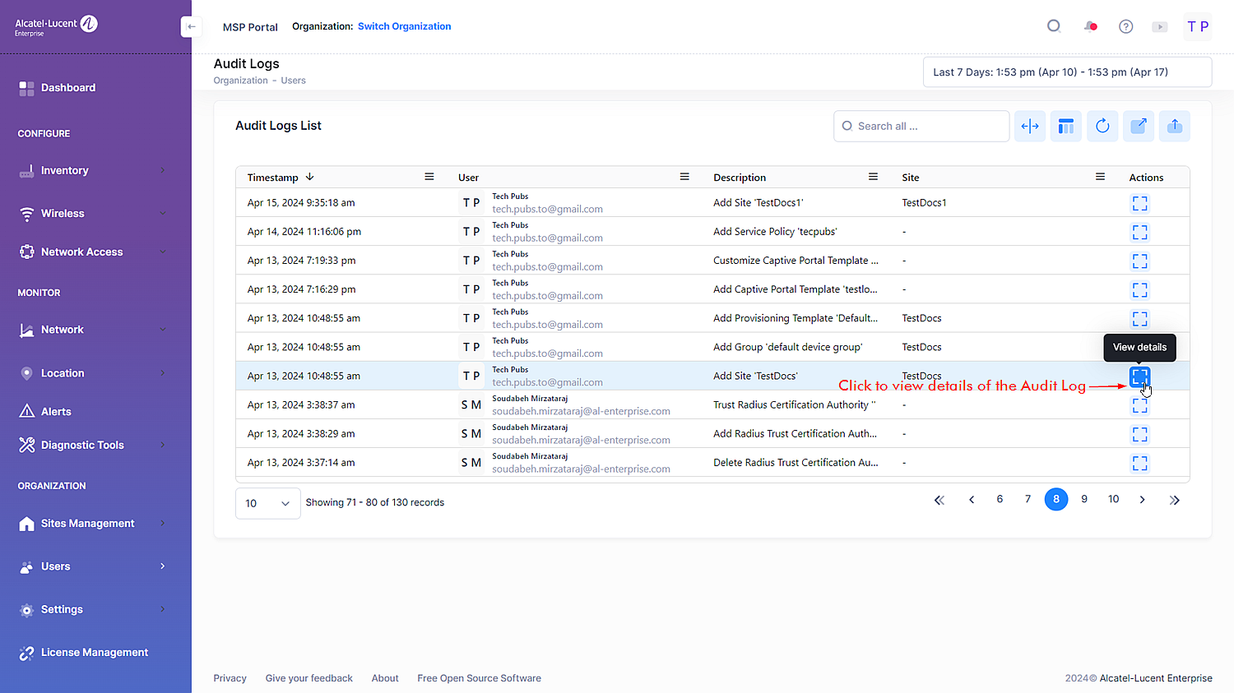View details for Add Service Policy 'tecpubs'
The image size is (1234, 693).
1139,232
